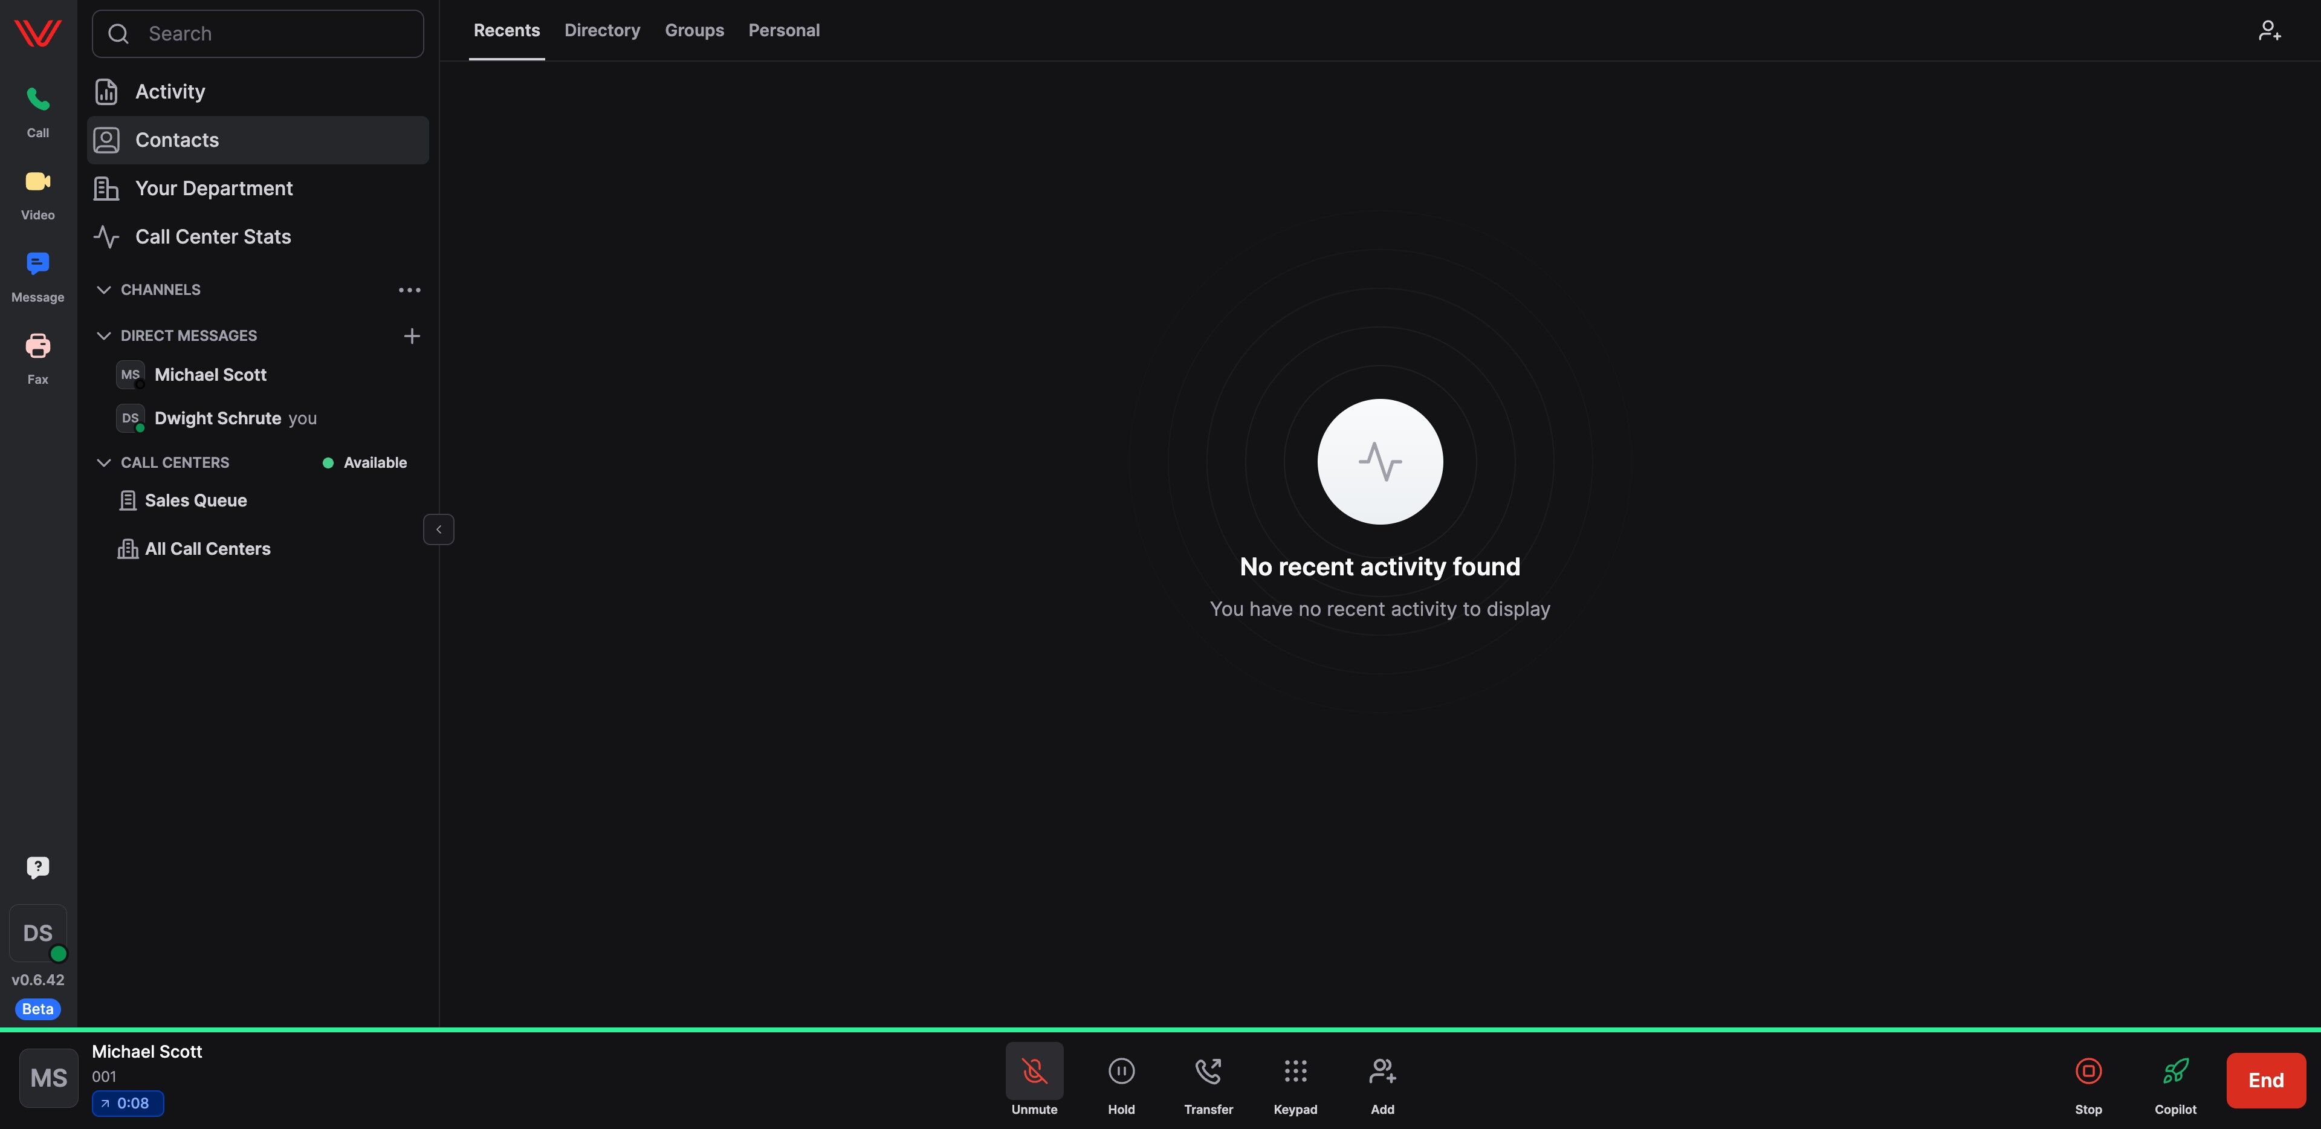Viewport: 2321px width, 1129px height.
Task: Open the Fax printer icon
Action: point(38,346)
